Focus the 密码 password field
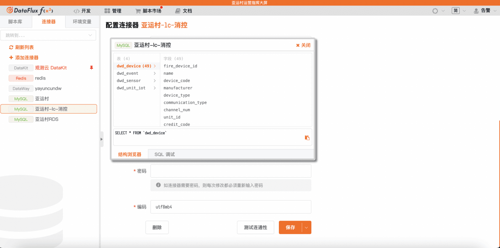This screenshot has height=248, width=500. click(x=231, y=171)
